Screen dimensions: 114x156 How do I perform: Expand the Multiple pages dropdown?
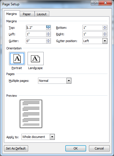[x=69, y=81]
